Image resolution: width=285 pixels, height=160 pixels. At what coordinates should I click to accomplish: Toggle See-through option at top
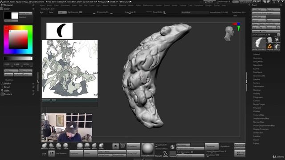(x=224, y=2)
